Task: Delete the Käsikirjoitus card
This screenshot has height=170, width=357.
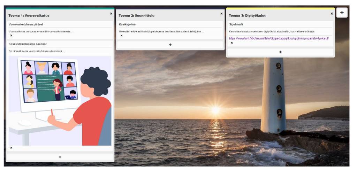Action: point(121,36)
